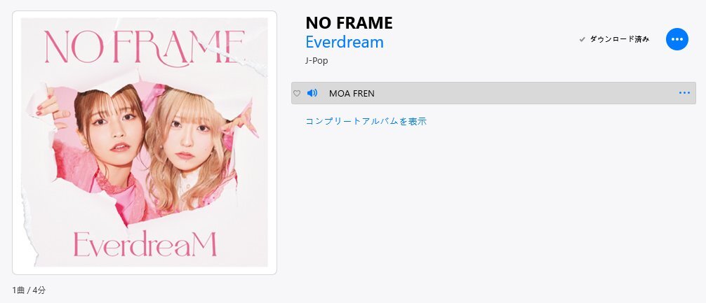Click the EverdreaM lettering on the cover art

coord(145,244)
